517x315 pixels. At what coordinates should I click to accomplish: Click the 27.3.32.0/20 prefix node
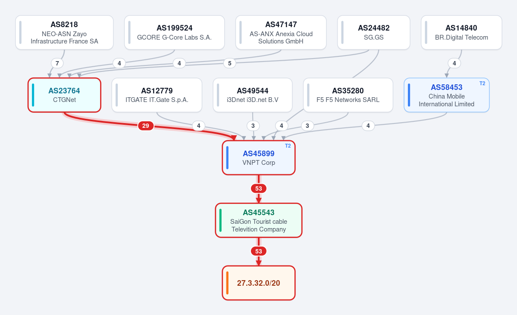259,283
